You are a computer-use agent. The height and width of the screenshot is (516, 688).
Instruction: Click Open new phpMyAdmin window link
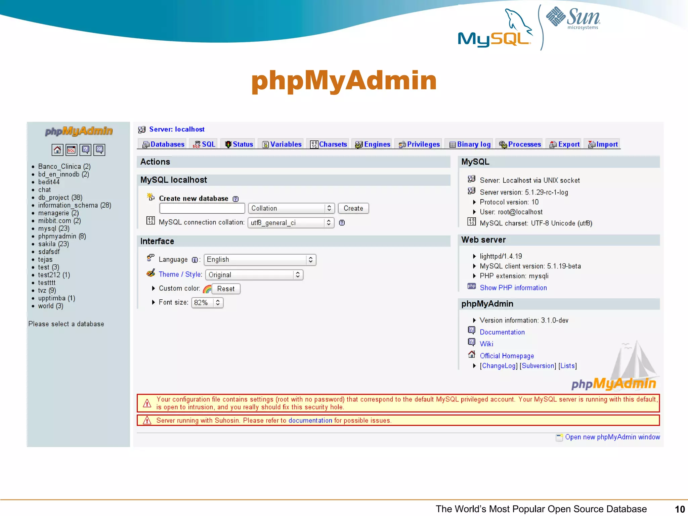pos(612,437)
